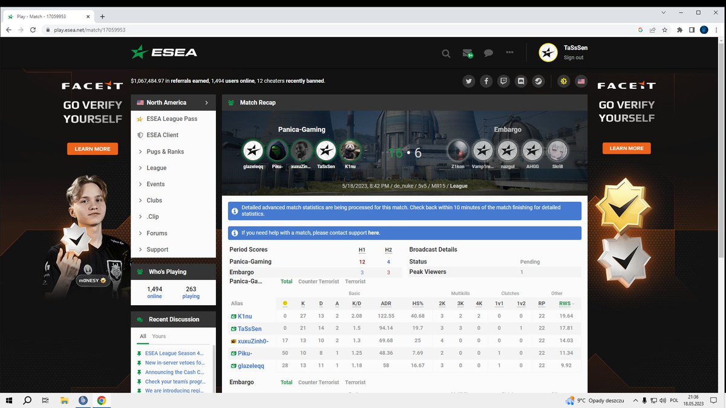This screenshot has height=408, width=726.
Task: Click the Sign out link
Action: point(574,58)
